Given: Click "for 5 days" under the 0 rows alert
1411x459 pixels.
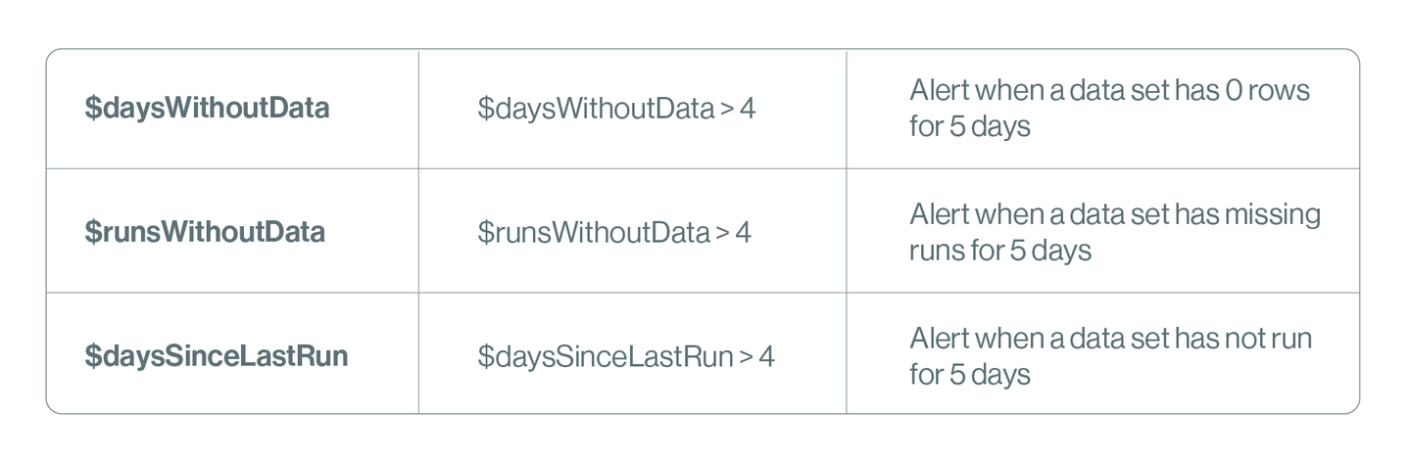Looking at the screenshot, I should [x=970, y=127].
